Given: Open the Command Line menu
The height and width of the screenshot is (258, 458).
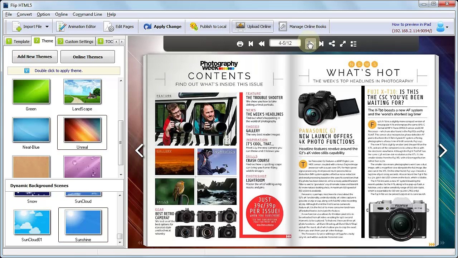Looking at the screenshot, I should point(87,14).
